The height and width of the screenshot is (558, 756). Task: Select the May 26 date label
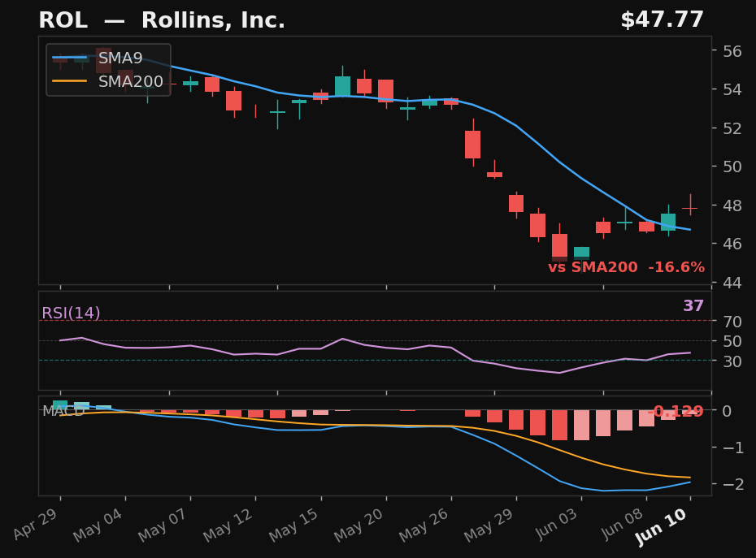(424, 526)
